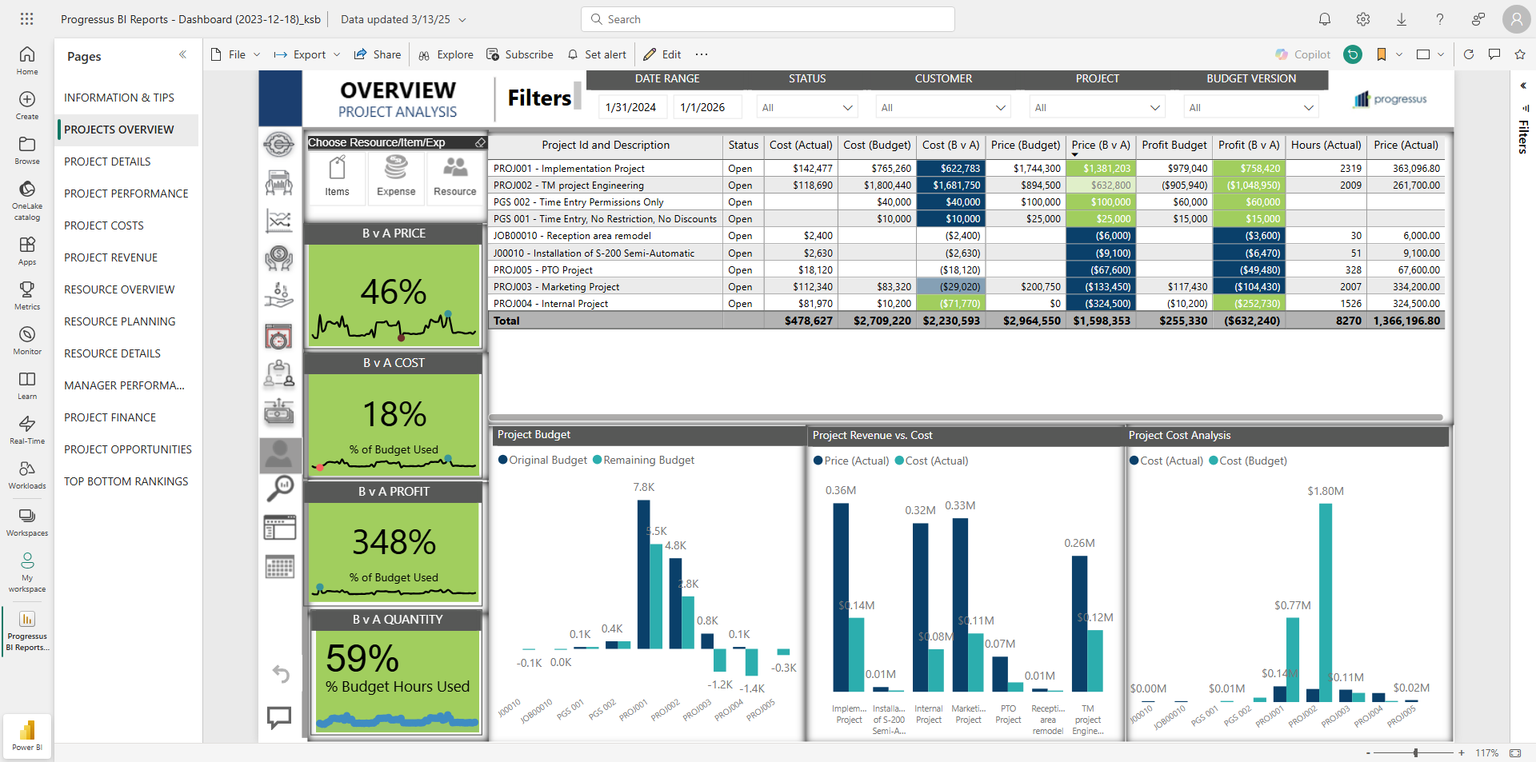Click the Subscribe button
The width and height of the screenshot is (1536, 762).
pos(520,54)
